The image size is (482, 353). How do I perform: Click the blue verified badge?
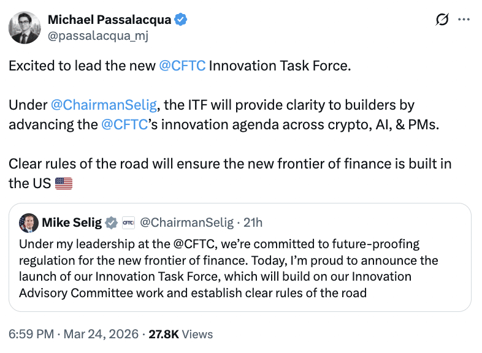pyautogui.click(x=181, y=20)
